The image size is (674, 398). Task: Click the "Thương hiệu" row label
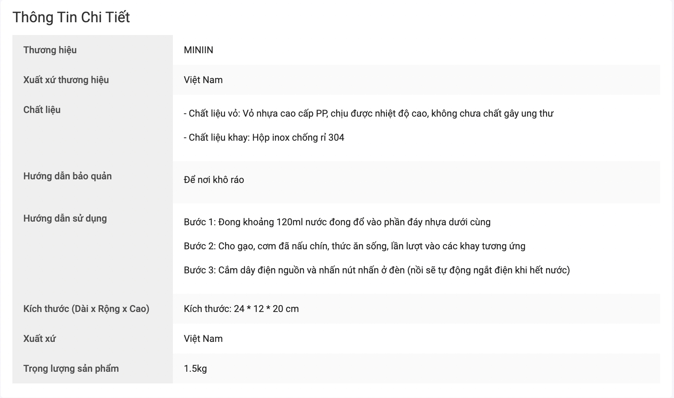[50, 50]
